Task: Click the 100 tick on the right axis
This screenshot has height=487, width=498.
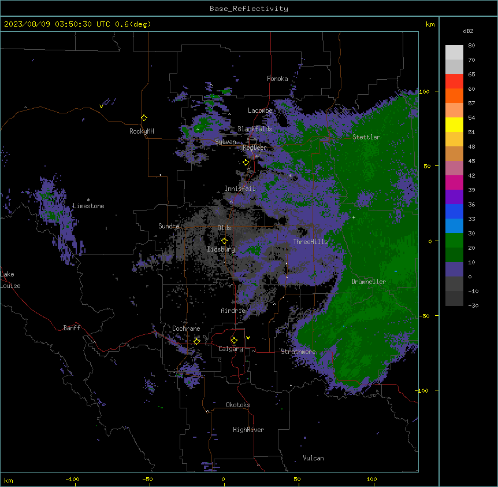Action: coord(424,91)
